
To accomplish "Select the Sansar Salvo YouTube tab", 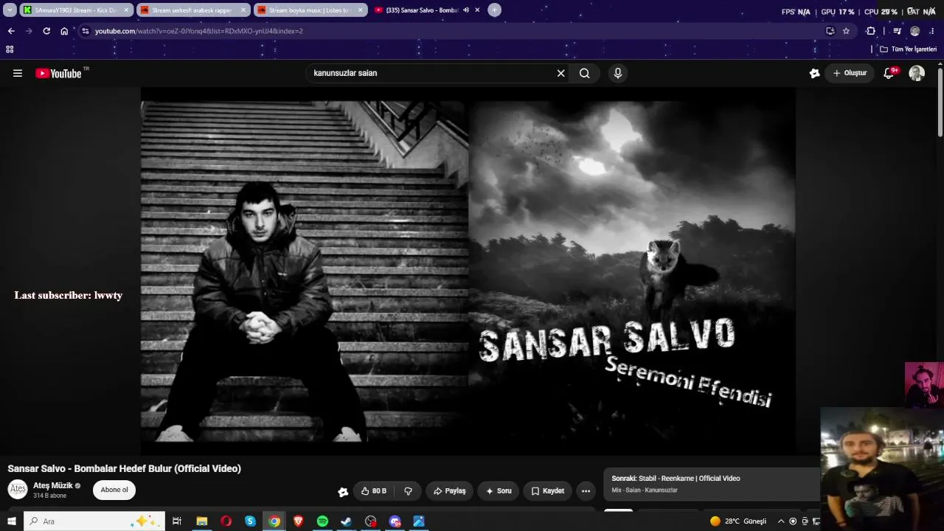I will (x=426, y=10).
